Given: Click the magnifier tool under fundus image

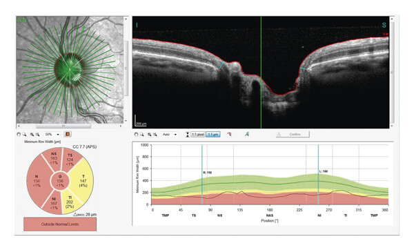Looking at the screenshot, I should [24, 135].
